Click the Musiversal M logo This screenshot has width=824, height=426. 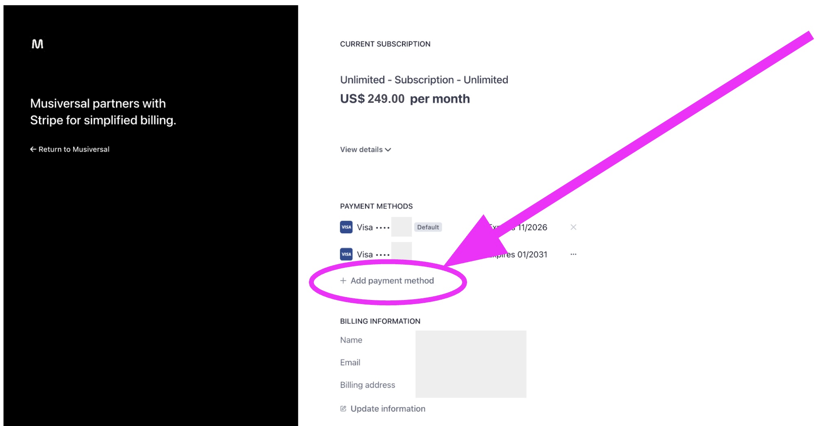(x=37, y=44)
